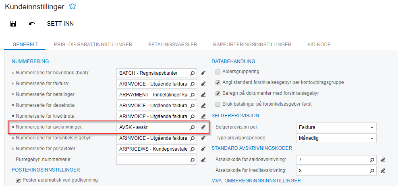Search lookup for Årsakskode for kreditavskrivning

click(372, 171)
